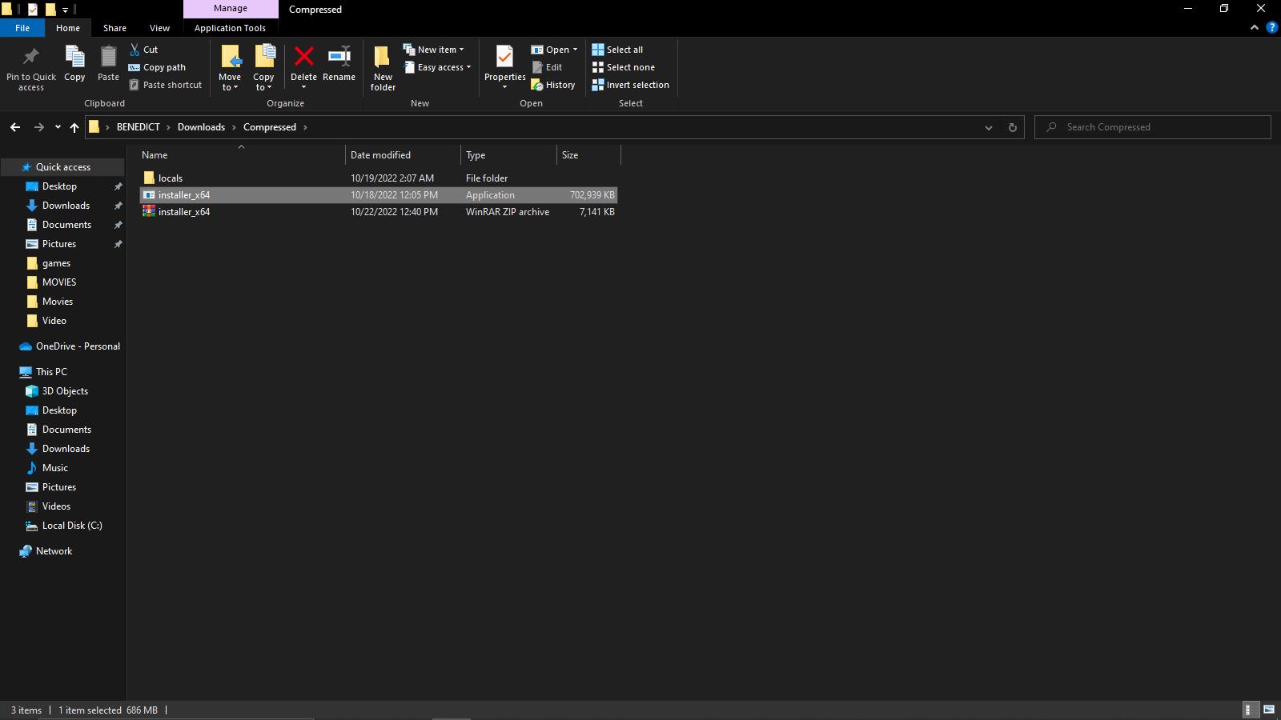The height and width of the screenshot is (720, 1281).
Task: Click the Cut scissors icon
Action: [x=135, y=50]
